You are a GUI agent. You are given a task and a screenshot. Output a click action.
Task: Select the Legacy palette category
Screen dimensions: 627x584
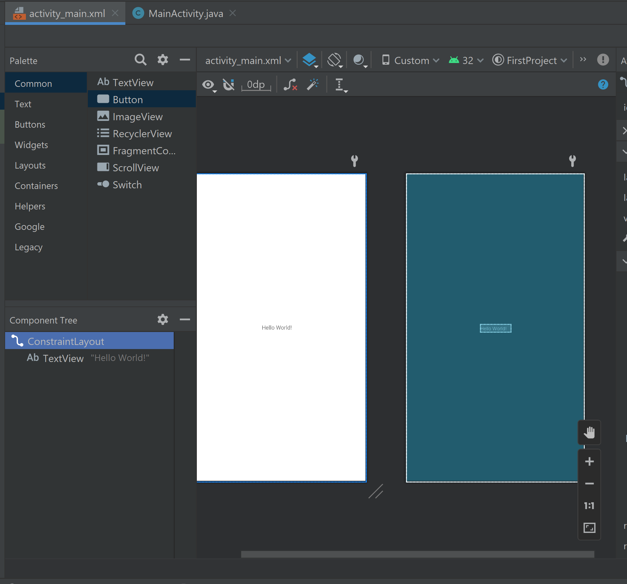point(46,247)
